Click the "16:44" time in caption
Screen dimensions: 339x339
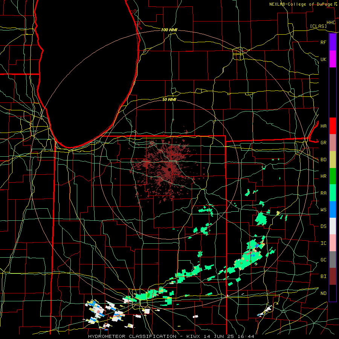pyautogui.click(x=246, y=336)
